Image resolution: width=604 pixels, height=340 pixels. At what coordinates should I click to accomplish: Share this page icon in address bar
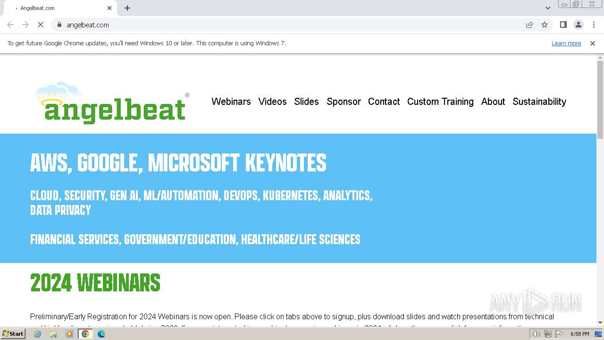pos(529,25)
